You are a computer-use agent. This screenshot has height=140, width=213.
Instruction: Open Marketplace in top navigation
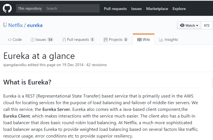(x=157, y=9)
